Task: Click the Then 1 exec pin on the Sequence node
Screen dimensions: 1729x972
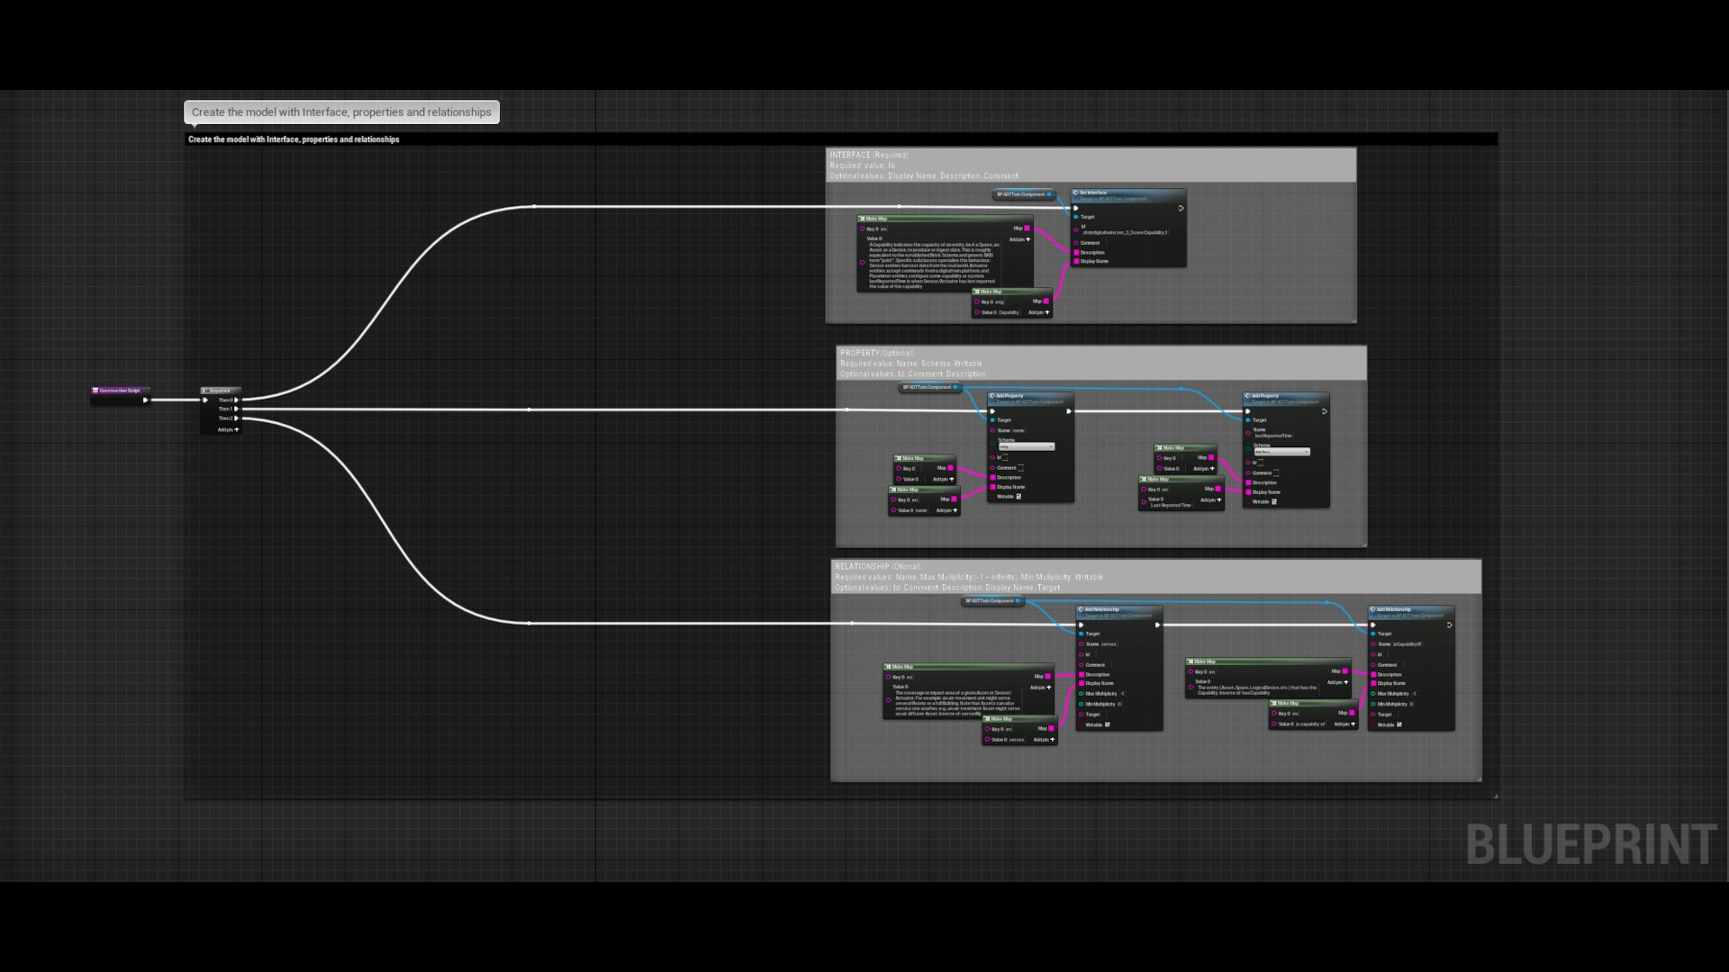Action: pyautogui.click(x=237, y=409)
